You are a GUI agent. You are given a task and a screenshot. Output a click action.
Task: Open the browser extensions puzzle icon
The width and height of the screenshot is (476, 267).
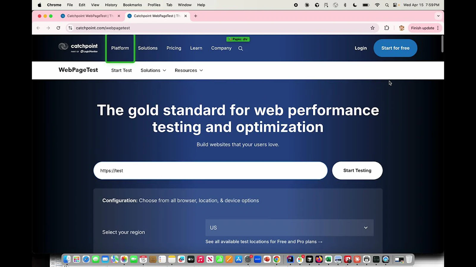tap(386, 28)
